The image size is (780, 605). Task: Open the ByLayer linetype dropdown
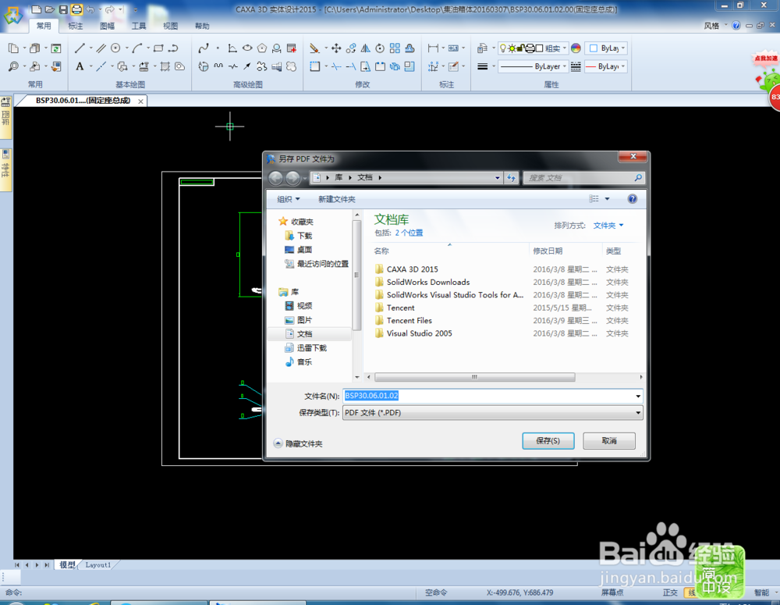click(533, 66)
